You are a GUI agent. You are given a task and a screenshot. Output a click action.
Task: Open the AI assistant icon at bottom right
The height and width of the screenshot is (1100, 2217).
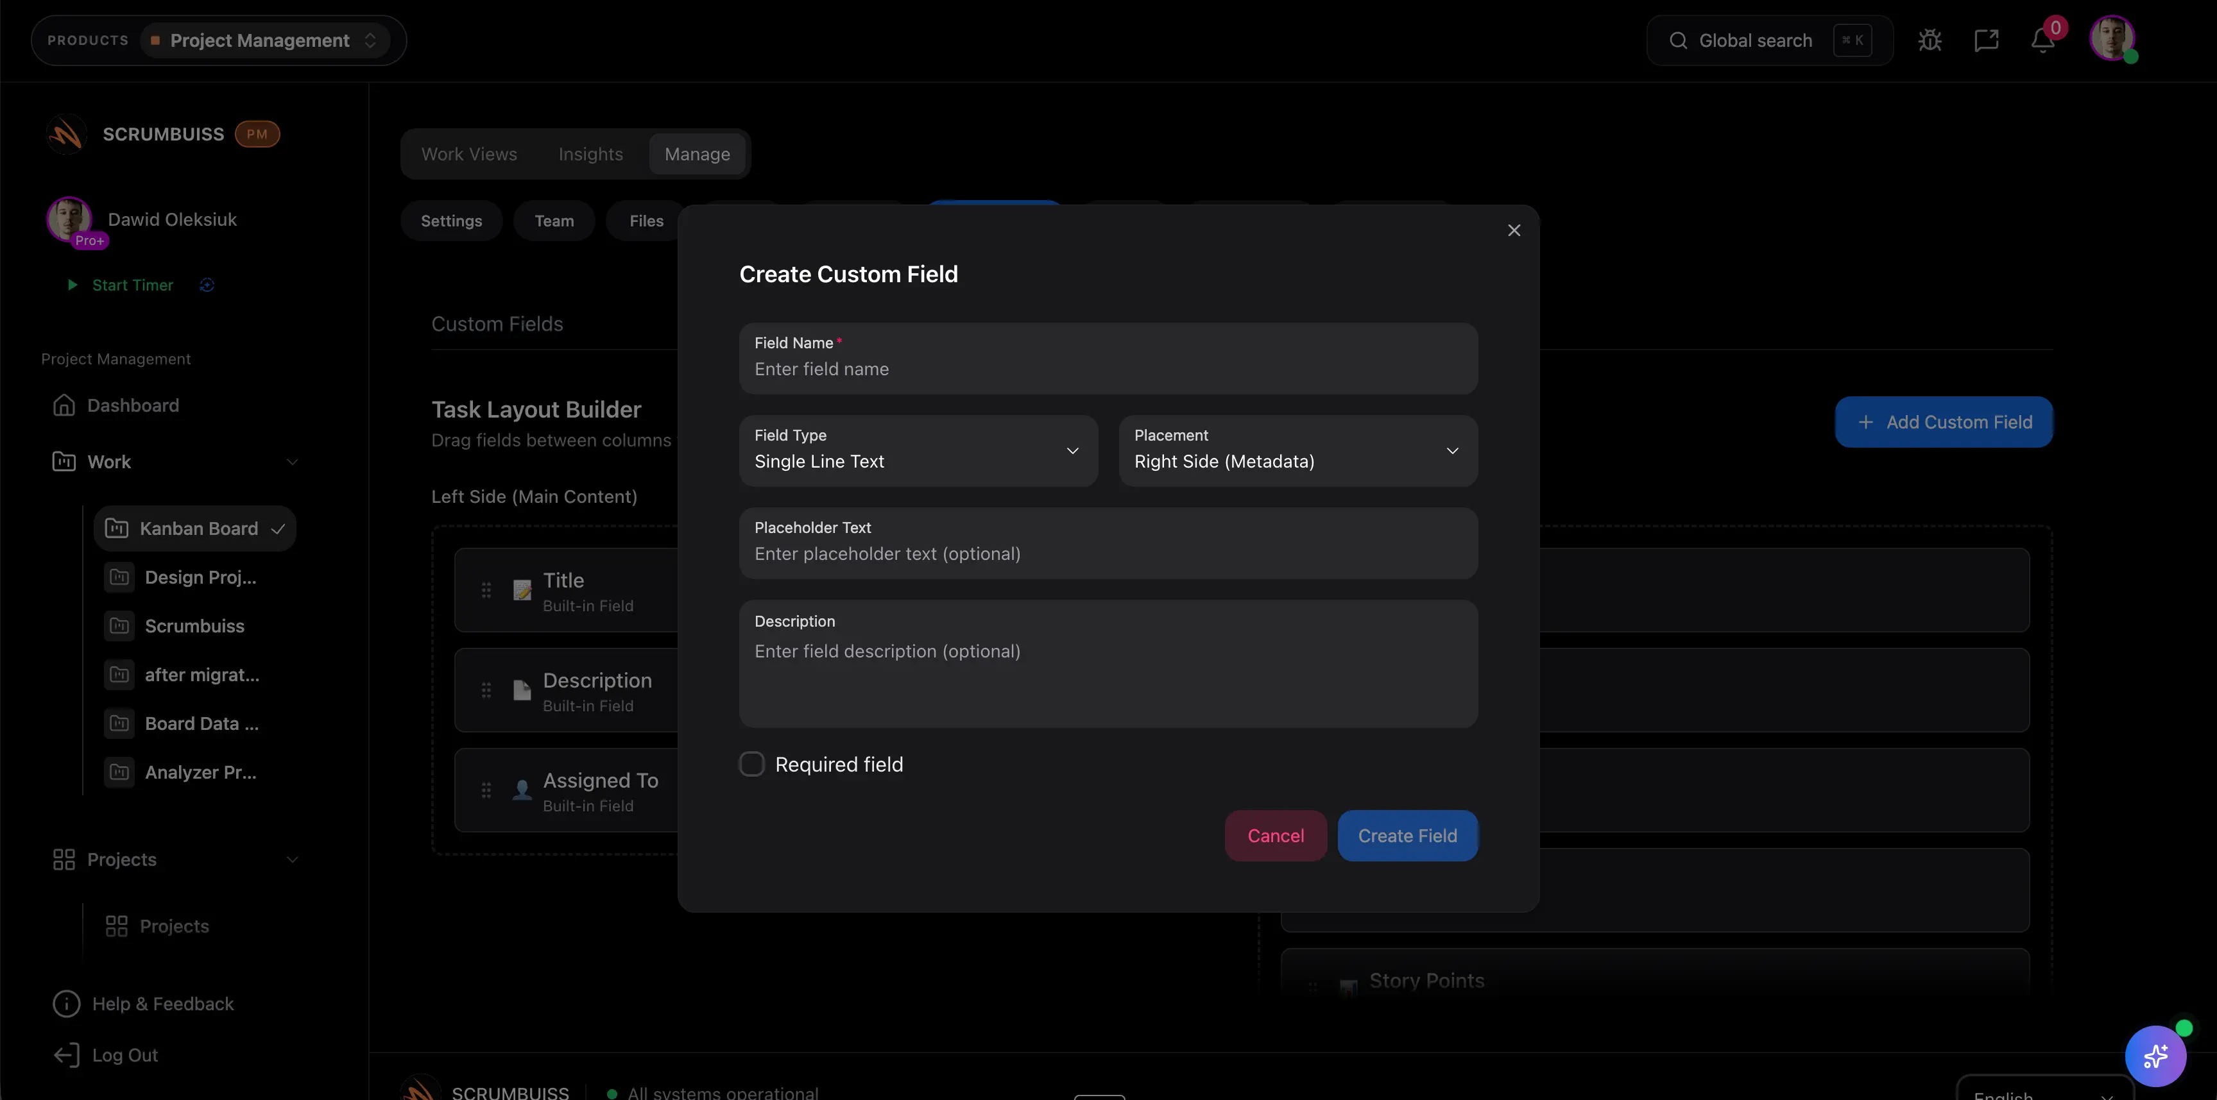(2156, 1055)
